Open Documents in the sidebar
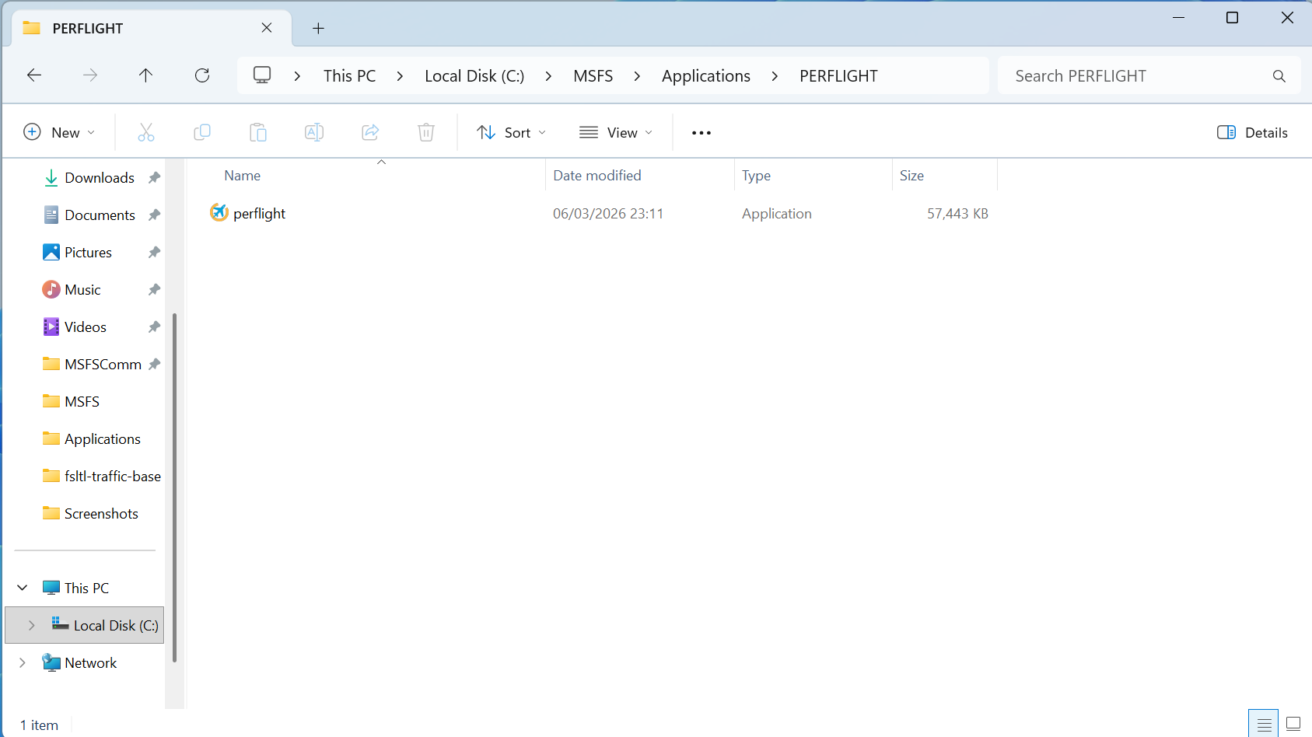Viewport: 1312px width, 737px height. (100, 215)
